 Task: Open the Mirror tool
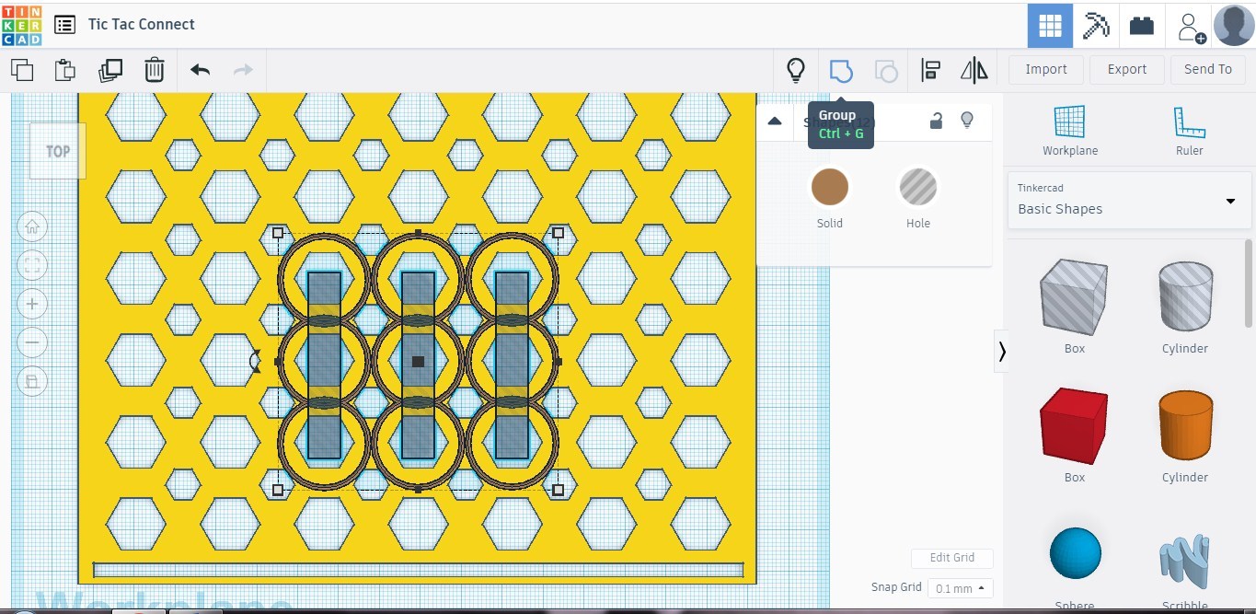pyautogui.click(x=974, y=70)
